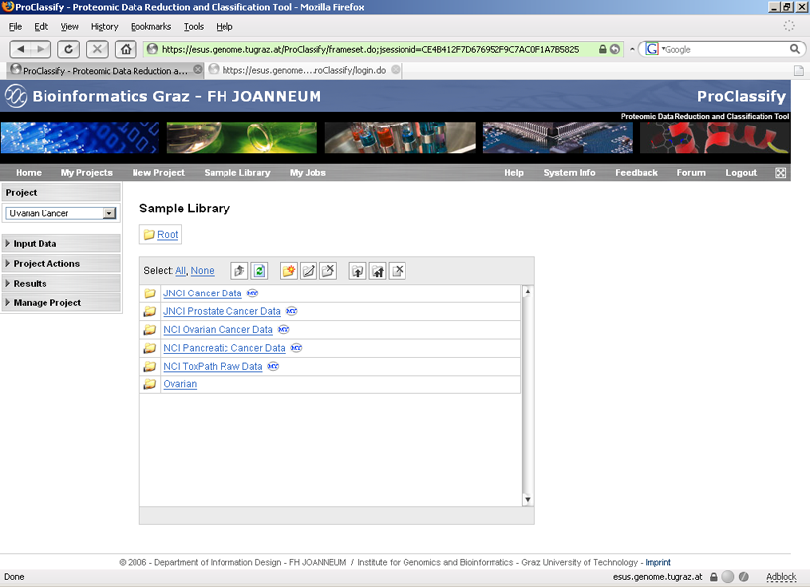Screen dimensions: 810x587
Task: Expand the Results section
Action: coord(61,284)
